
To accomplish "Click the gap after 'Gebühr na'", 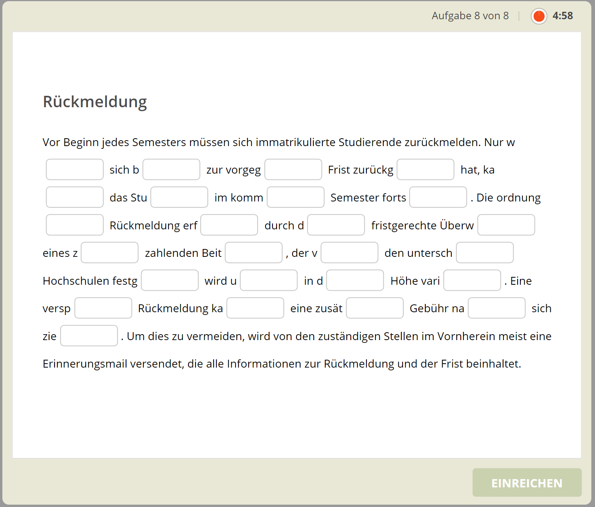I will coord(496,308).
